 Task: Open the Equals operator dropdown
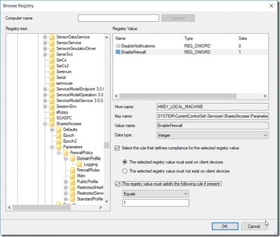pyautogui.click(x=156, y=194)
